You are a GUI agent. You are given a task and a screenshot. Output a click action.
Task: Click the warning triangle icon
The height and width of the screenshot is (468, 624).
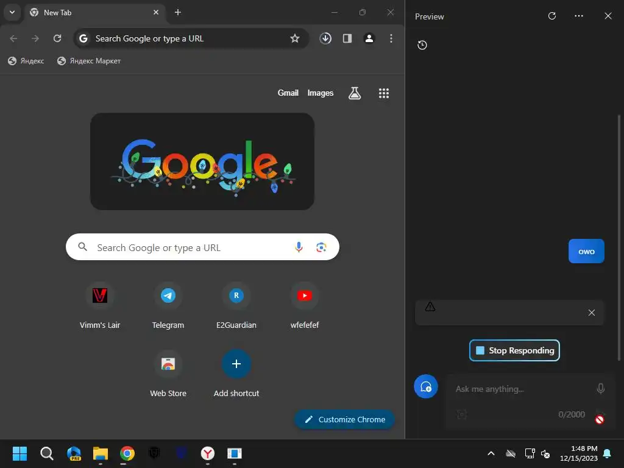pyautogui.click(x=430, y=307)
